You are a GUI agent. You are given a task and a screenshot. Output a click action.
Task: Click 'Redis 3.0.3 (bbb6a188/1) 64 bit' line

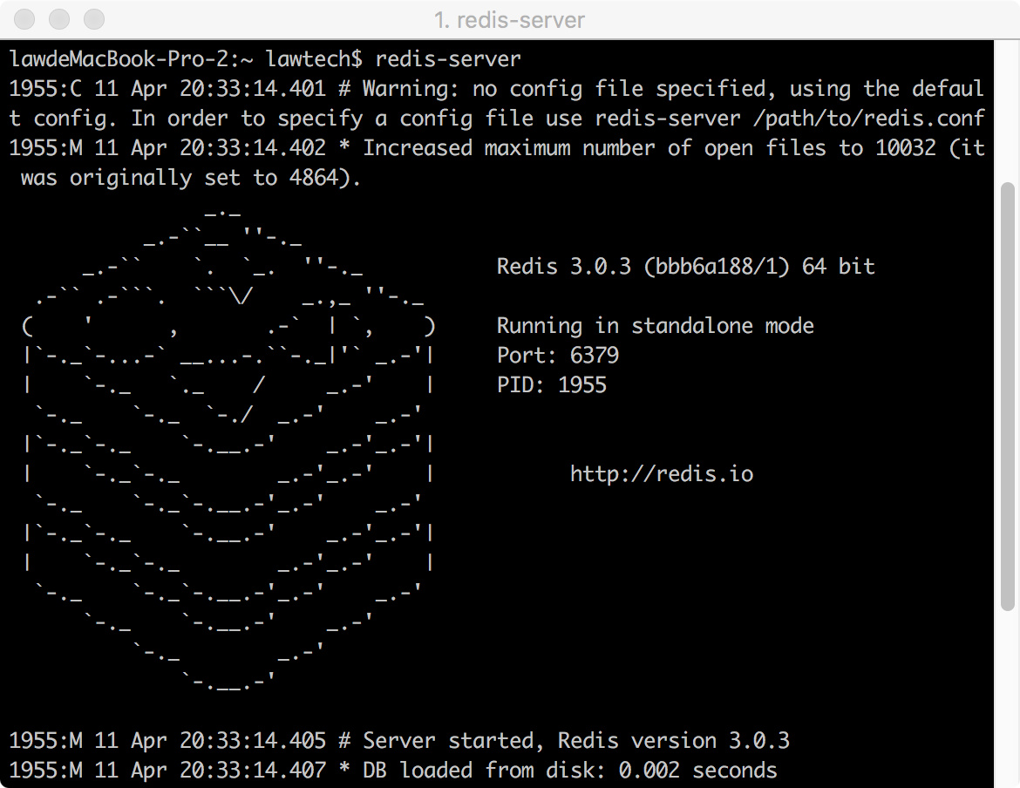(x=685, y=266)
